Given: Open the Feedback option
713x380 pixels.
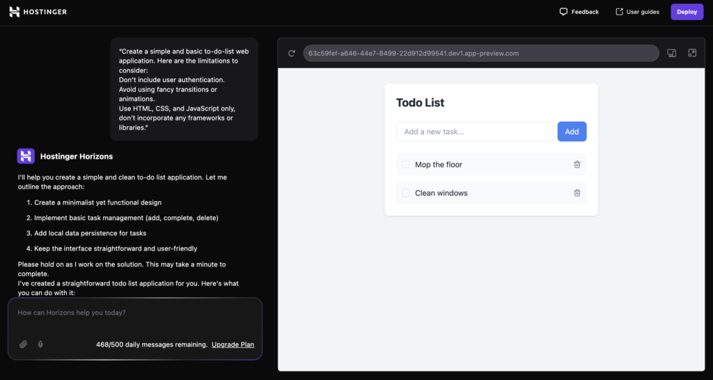Looking at the screenshot, I should point(579,12).
